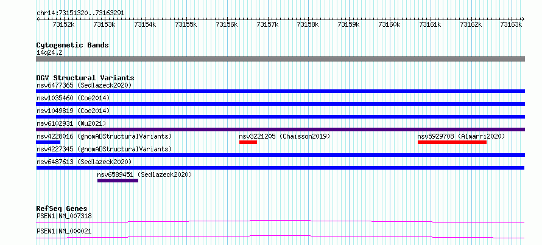
Task: Click the nsv1035460 (Coe2014) blue bar
Action: coord(280,104)
